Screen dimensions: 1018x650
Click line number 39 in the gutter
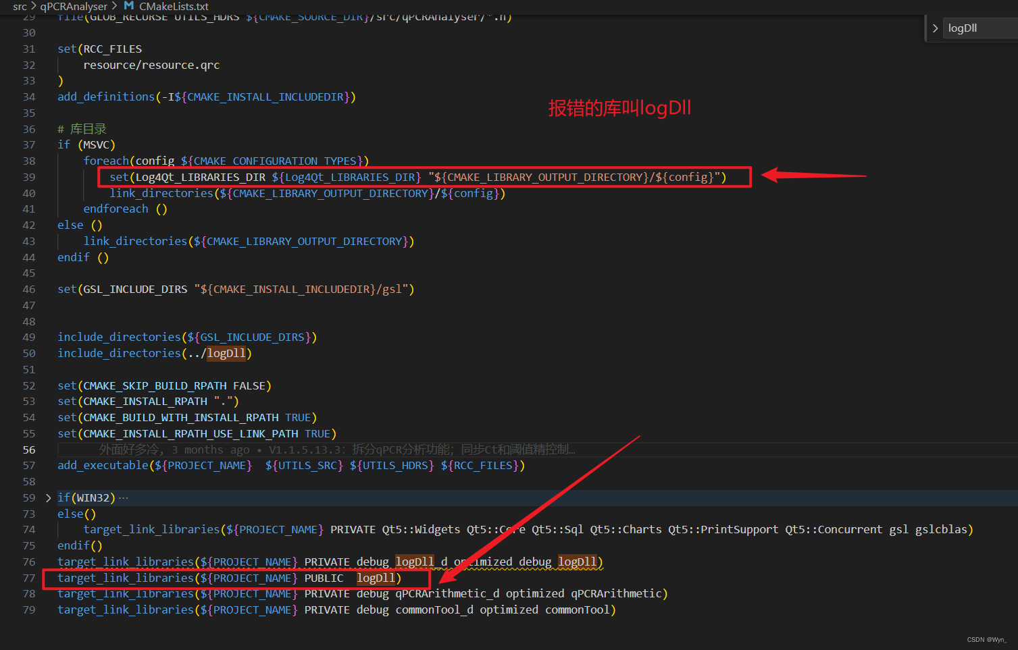[29, 177]
